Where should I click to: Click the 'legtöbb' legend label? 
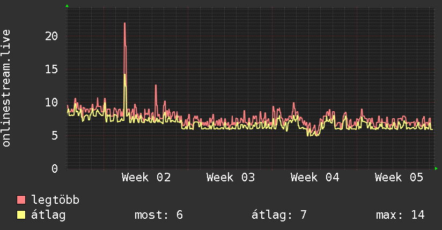55,200
